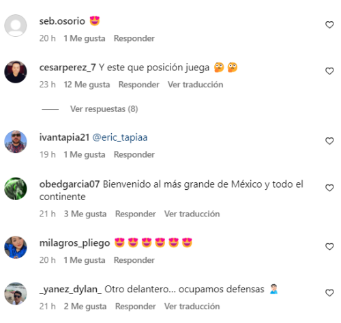Open seb.osorio's default profile avatar
341x323 pixels.
tap(16, 25)
